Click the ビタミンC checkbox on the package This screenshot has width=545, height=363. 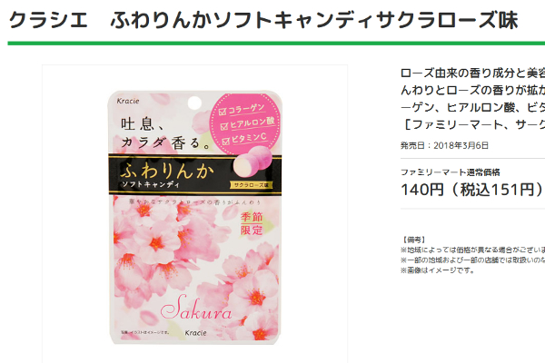coord(226,141)
